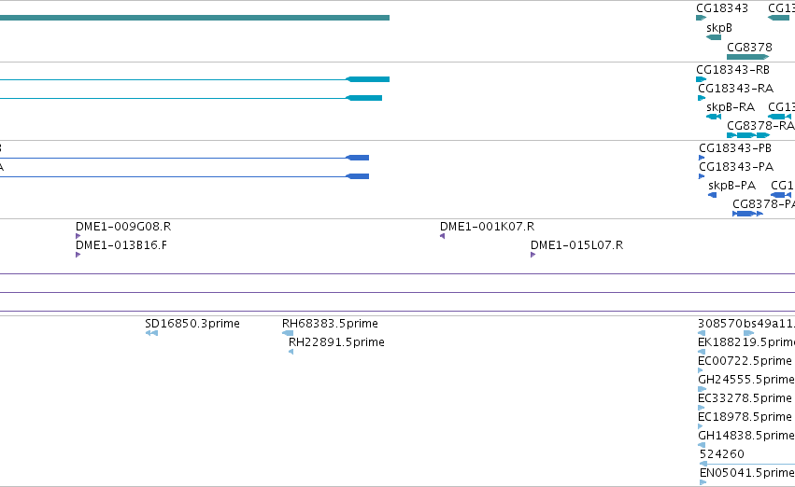Screen dimensions: 795x487
Task: Click the DME1-013B16.F label
Action: [x=121, y=245]
